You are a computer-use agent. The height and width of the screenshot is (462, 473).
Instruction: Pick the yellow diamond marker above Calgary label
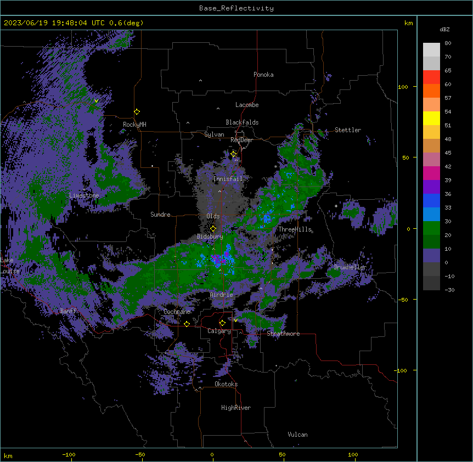point(222,323)
